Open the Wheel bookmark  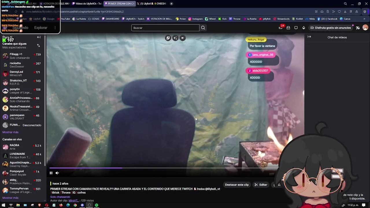(210, 19)
